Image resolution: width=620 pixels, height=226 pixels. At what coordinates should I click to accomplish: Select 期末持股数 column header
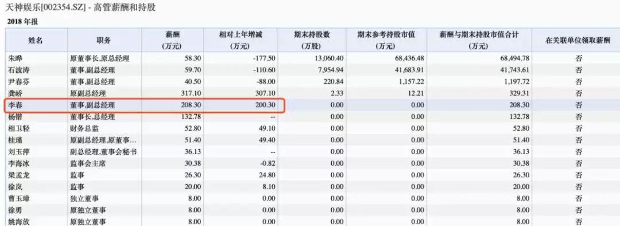[312, 40]
